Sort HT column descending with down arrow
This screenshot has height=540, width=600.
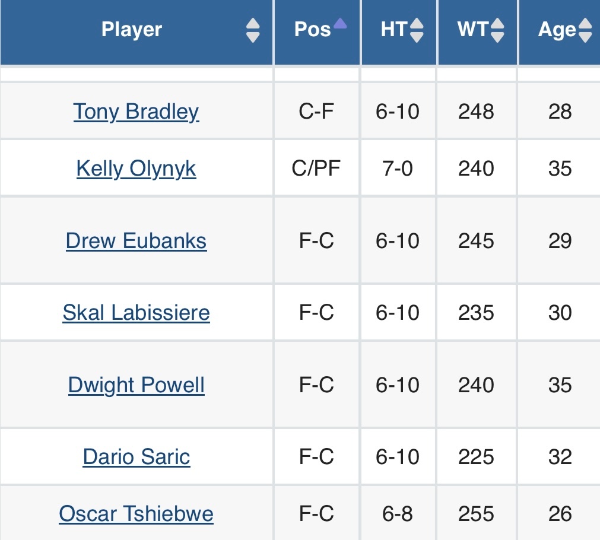click(417, 37)
